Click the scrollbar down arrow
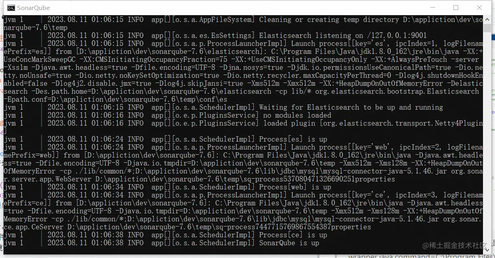495x258 pixels. (487, 250)
